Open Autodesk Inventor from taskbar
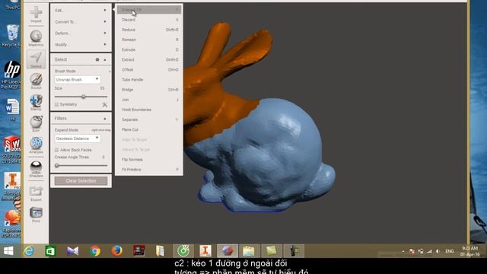Screen dimensions: 487x274 [x=205, y=250]
